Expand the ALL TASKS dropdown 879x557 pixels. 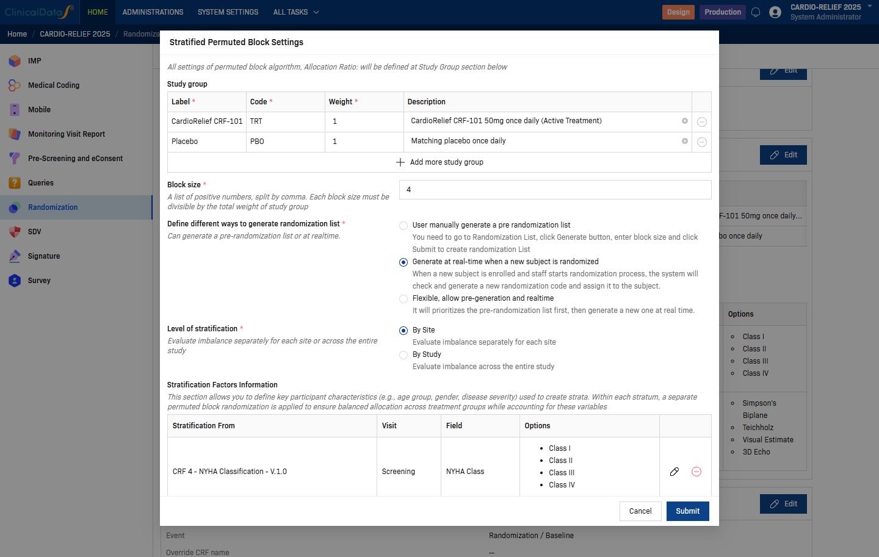296,12
